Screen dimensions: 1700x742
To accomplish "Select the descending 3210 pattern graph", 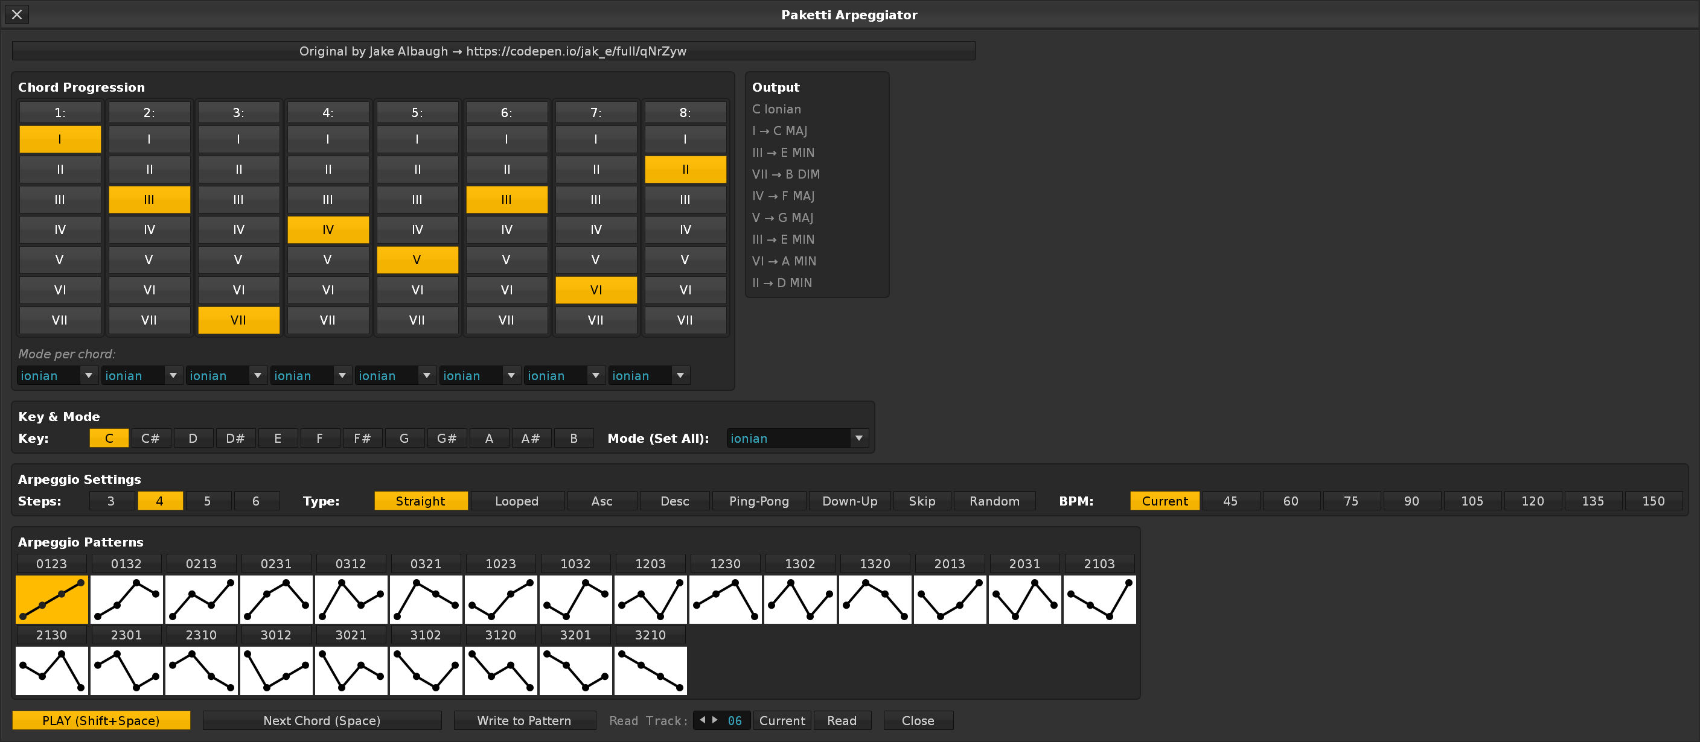I will pos(650,670).
